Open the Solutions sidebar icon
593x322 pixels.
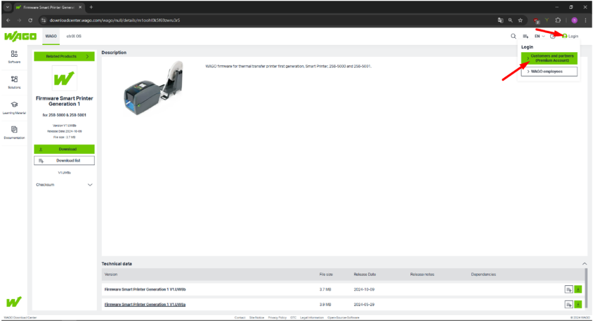coord(14,81)
